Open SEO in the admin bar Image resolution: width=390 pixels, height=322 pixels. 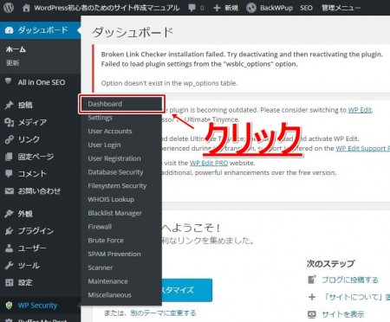tap(306, 8)
